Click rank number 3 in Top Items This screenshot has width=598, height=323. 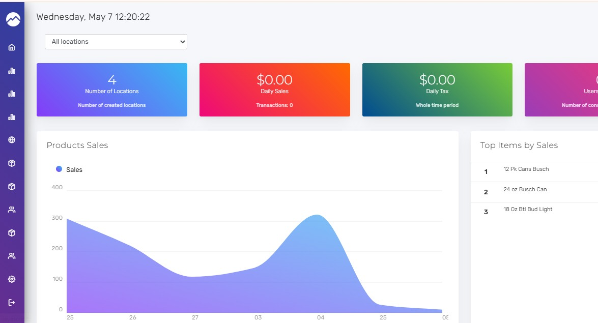pos(486,212)
